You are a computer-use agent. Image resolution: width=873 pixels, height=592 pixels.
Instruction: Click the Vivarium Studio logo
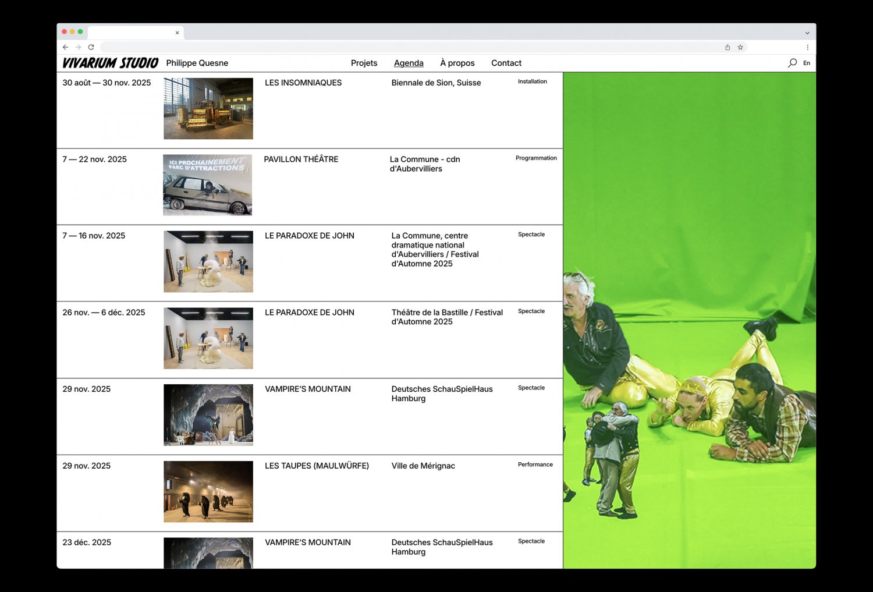[x=110, y=63]
